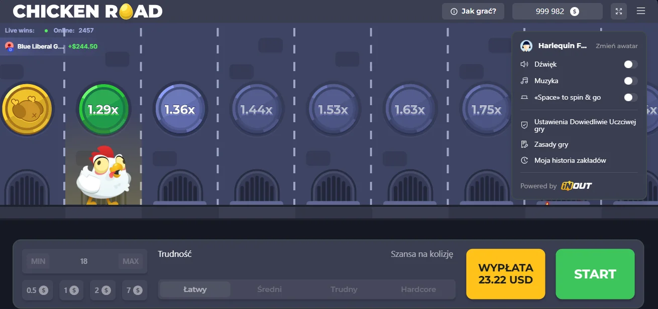The width and height of the screenshot is (658, 309).
Task: Click the Powered by text
Action: [538, 186]
